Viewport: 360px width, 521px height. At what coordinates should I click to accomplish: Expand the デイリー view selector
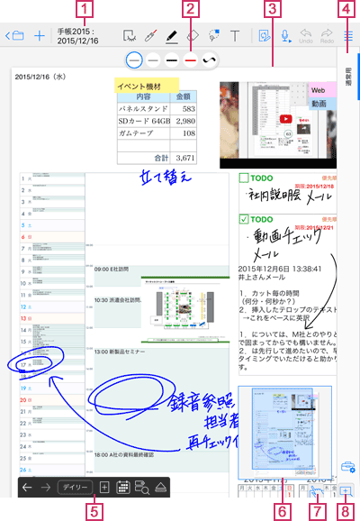point(75,487)
